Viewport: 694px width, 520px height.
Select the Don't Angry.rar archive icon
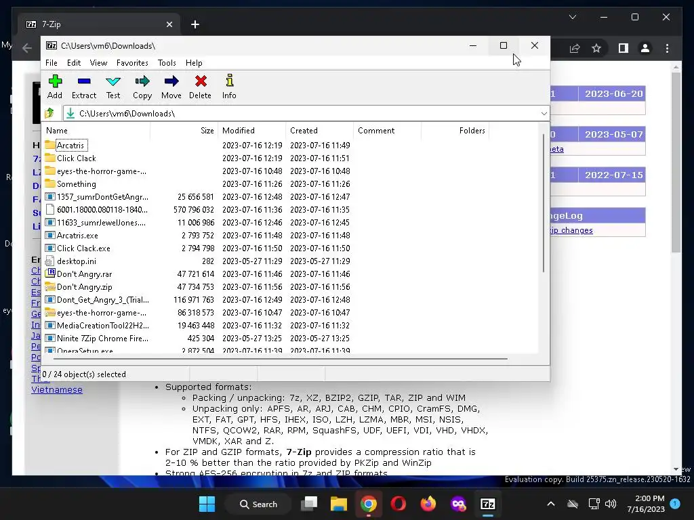(50, 274)
